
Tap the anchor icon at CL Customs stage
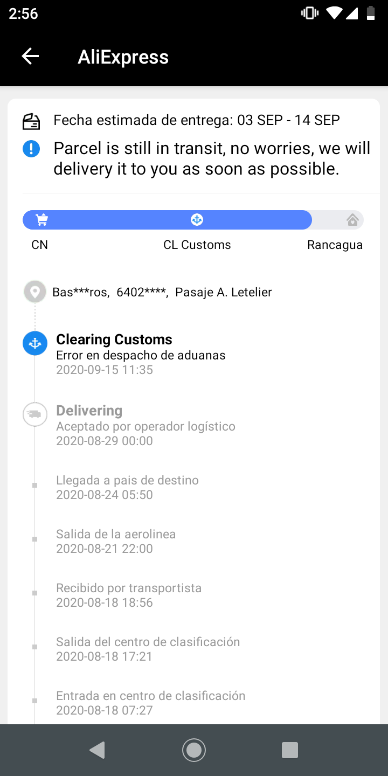tap(197, 219)
